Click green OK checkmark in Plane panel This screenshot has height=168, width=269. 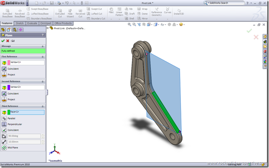coord(3,41)
